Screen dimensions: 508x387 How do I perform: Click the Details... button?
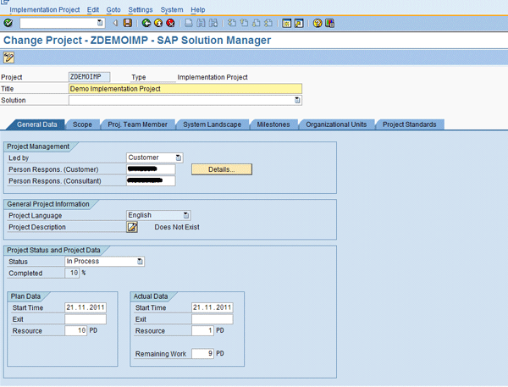coord(222,169)
